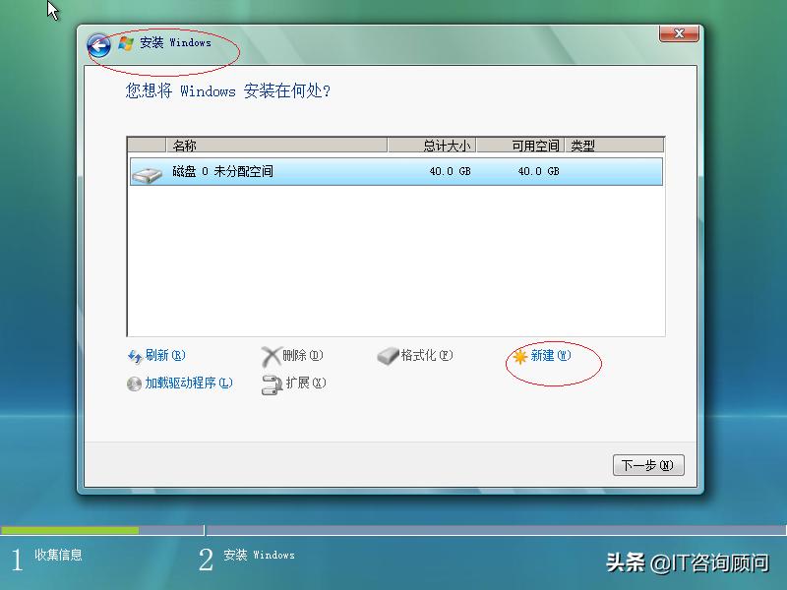The height and width of the screenshot is (590, 787).
Task: Click the Refresh (刷新) icon
Action: pyautogui.click(x=135, y=356)
